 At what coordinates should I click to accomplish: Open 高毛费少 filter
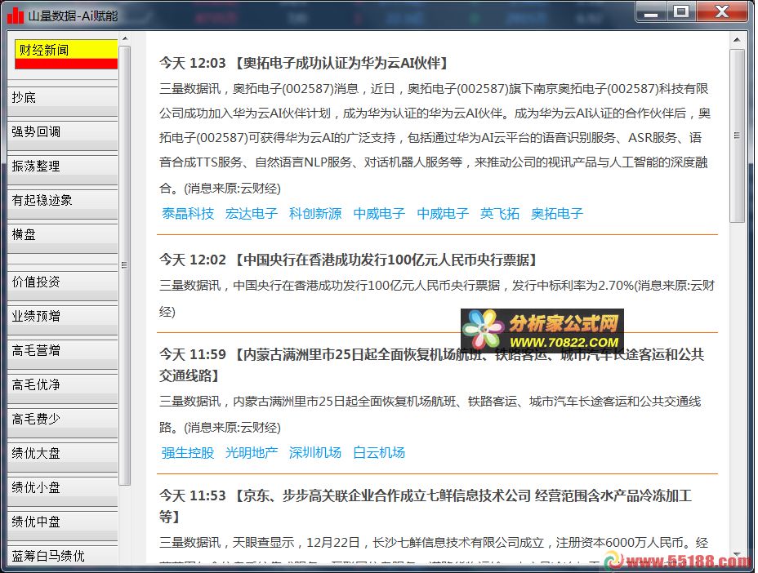(x=62, y=424)
